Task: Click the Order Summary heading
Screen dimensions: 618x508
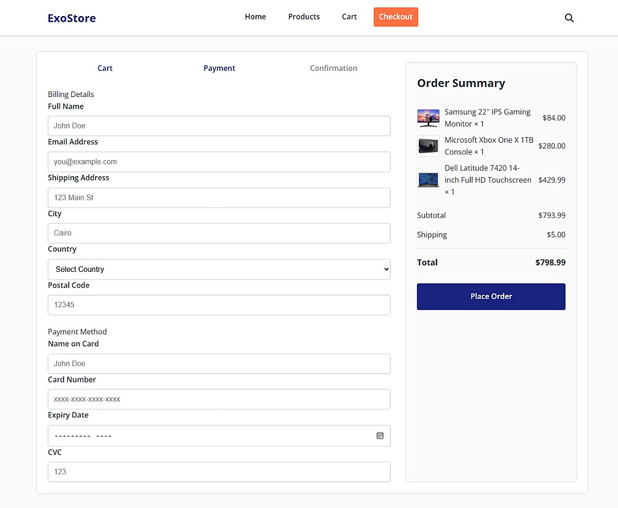Action: click(x=461, y=83)
